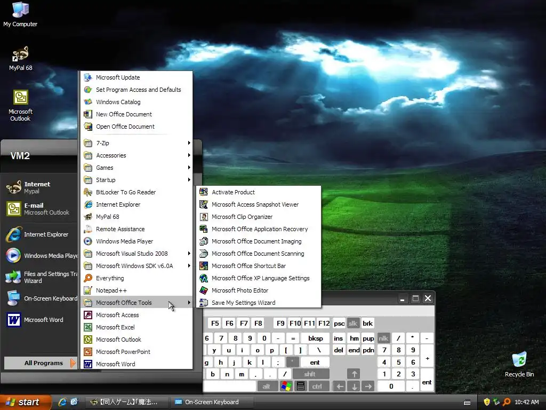
Task: Click Activate Product icon in submenu
Action: [204, 192]
